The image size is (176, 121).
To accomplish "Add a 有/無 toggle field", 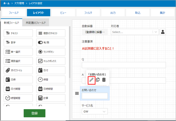I will 51,43.
